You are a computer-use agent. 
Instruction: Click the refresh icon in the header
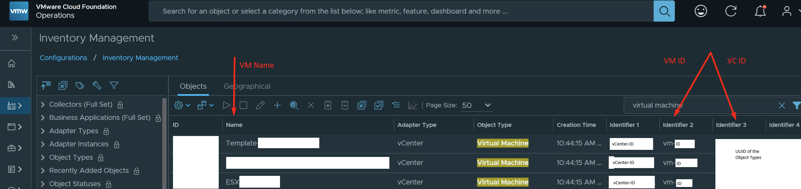click(x=731, y=11)
